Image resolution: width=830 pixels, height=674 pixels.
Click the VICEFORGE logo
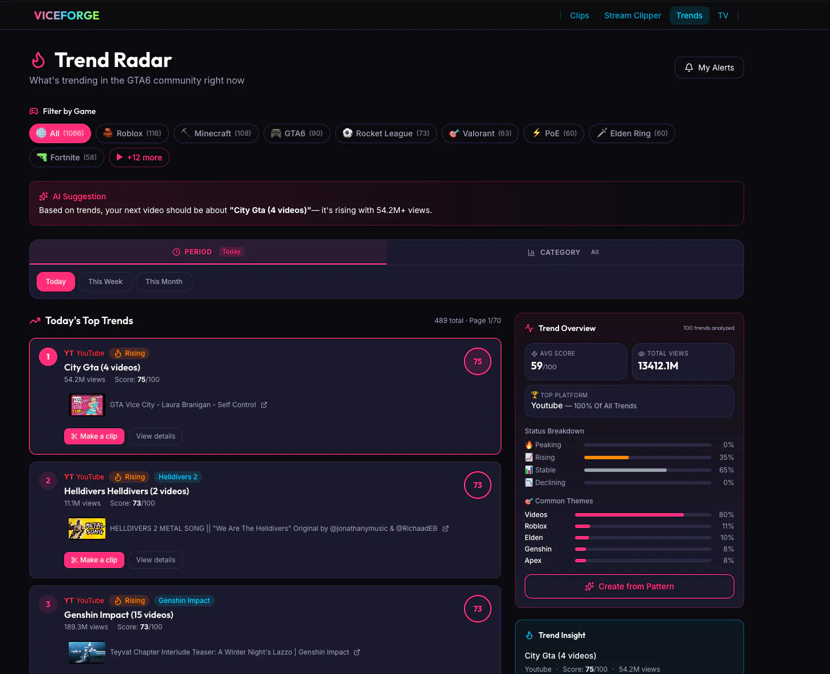click(66, 15)
